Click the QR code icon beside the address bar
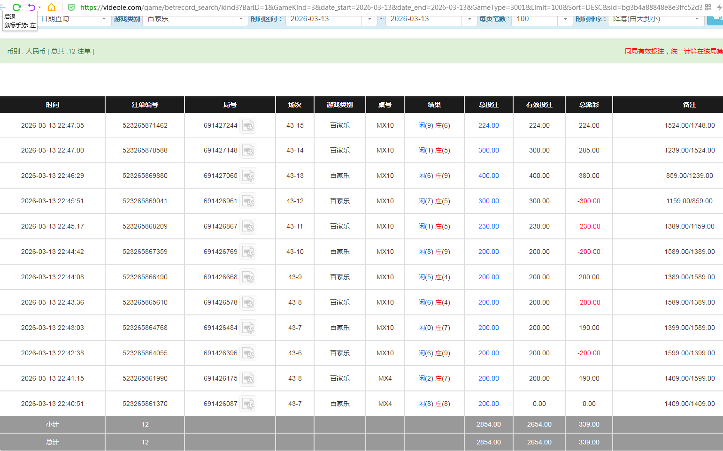 [x=708, y=7]
